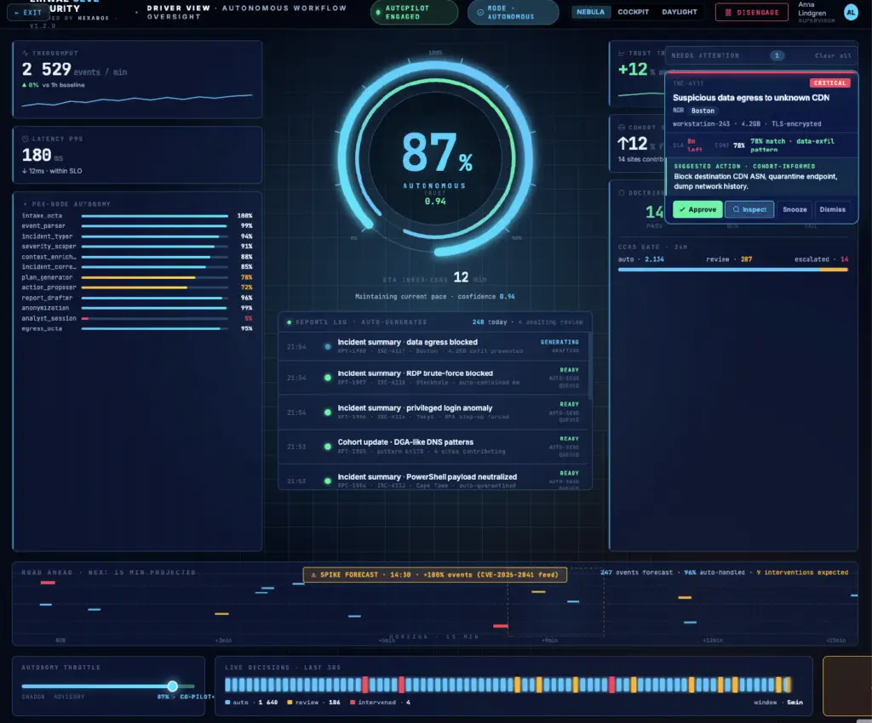The width and height of the screenshot is (872, 723).
Task: Click the CCAS gate progress bar
Action: point(732,270)
